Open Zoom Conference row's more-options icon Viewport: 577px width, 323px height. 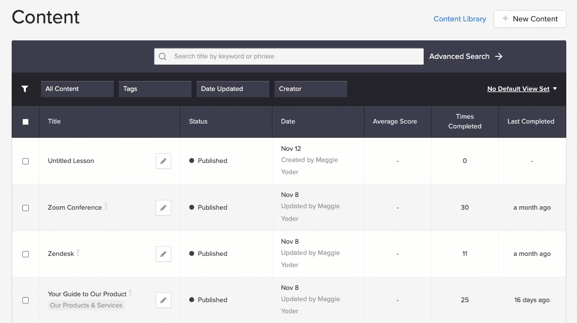point(106,206)
